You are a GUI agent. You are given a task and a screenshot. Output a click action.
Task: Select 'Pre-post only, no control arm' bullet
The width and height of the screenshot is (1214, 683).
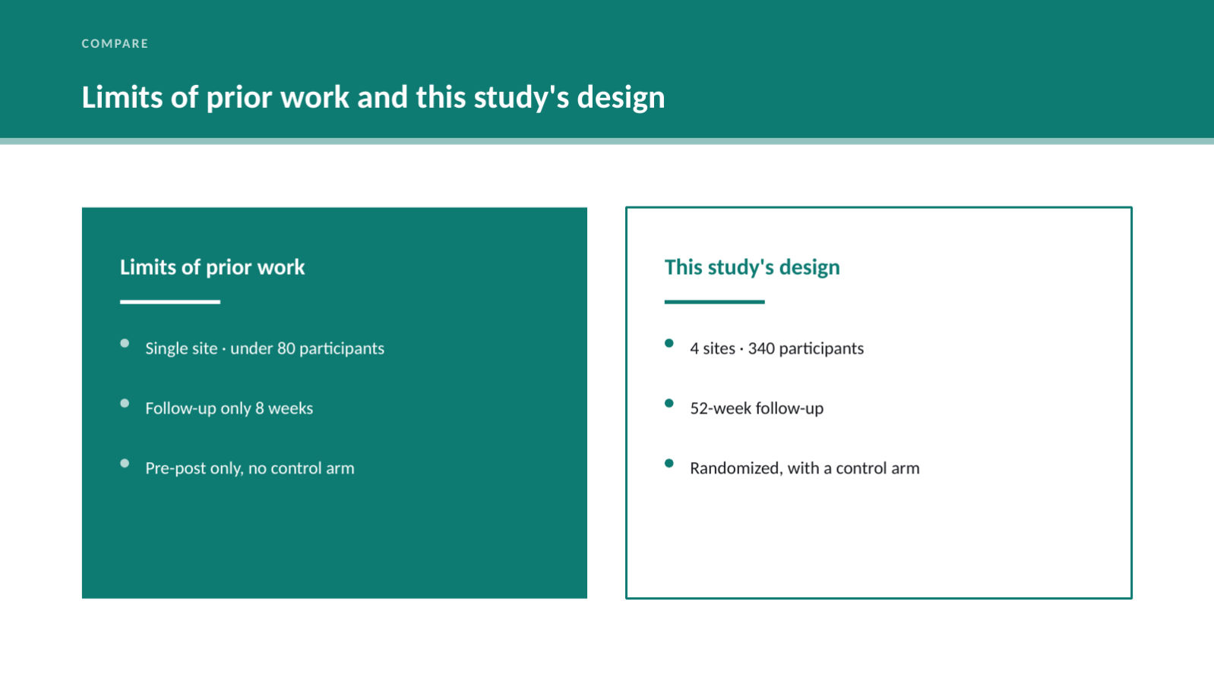(249, 468)
